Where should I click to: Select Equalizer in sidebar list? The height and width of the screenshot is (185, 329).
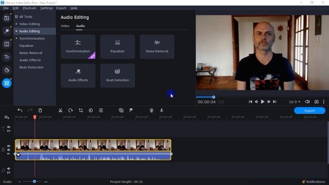[26, 46]
